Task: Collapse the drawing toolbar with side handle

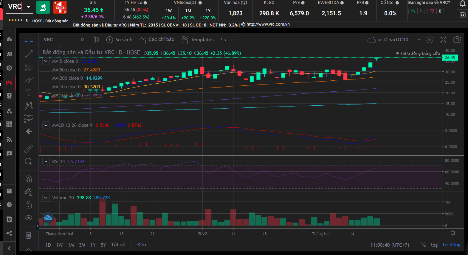Action: (x=37, y=226)
